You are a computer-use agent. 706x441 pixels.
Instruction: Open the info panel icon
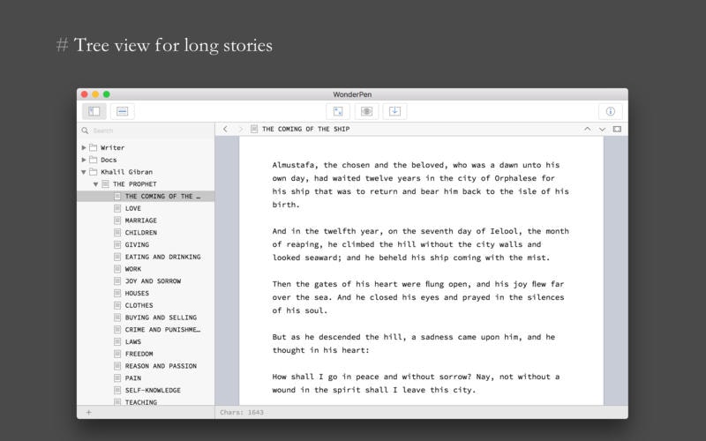(611, 111)
